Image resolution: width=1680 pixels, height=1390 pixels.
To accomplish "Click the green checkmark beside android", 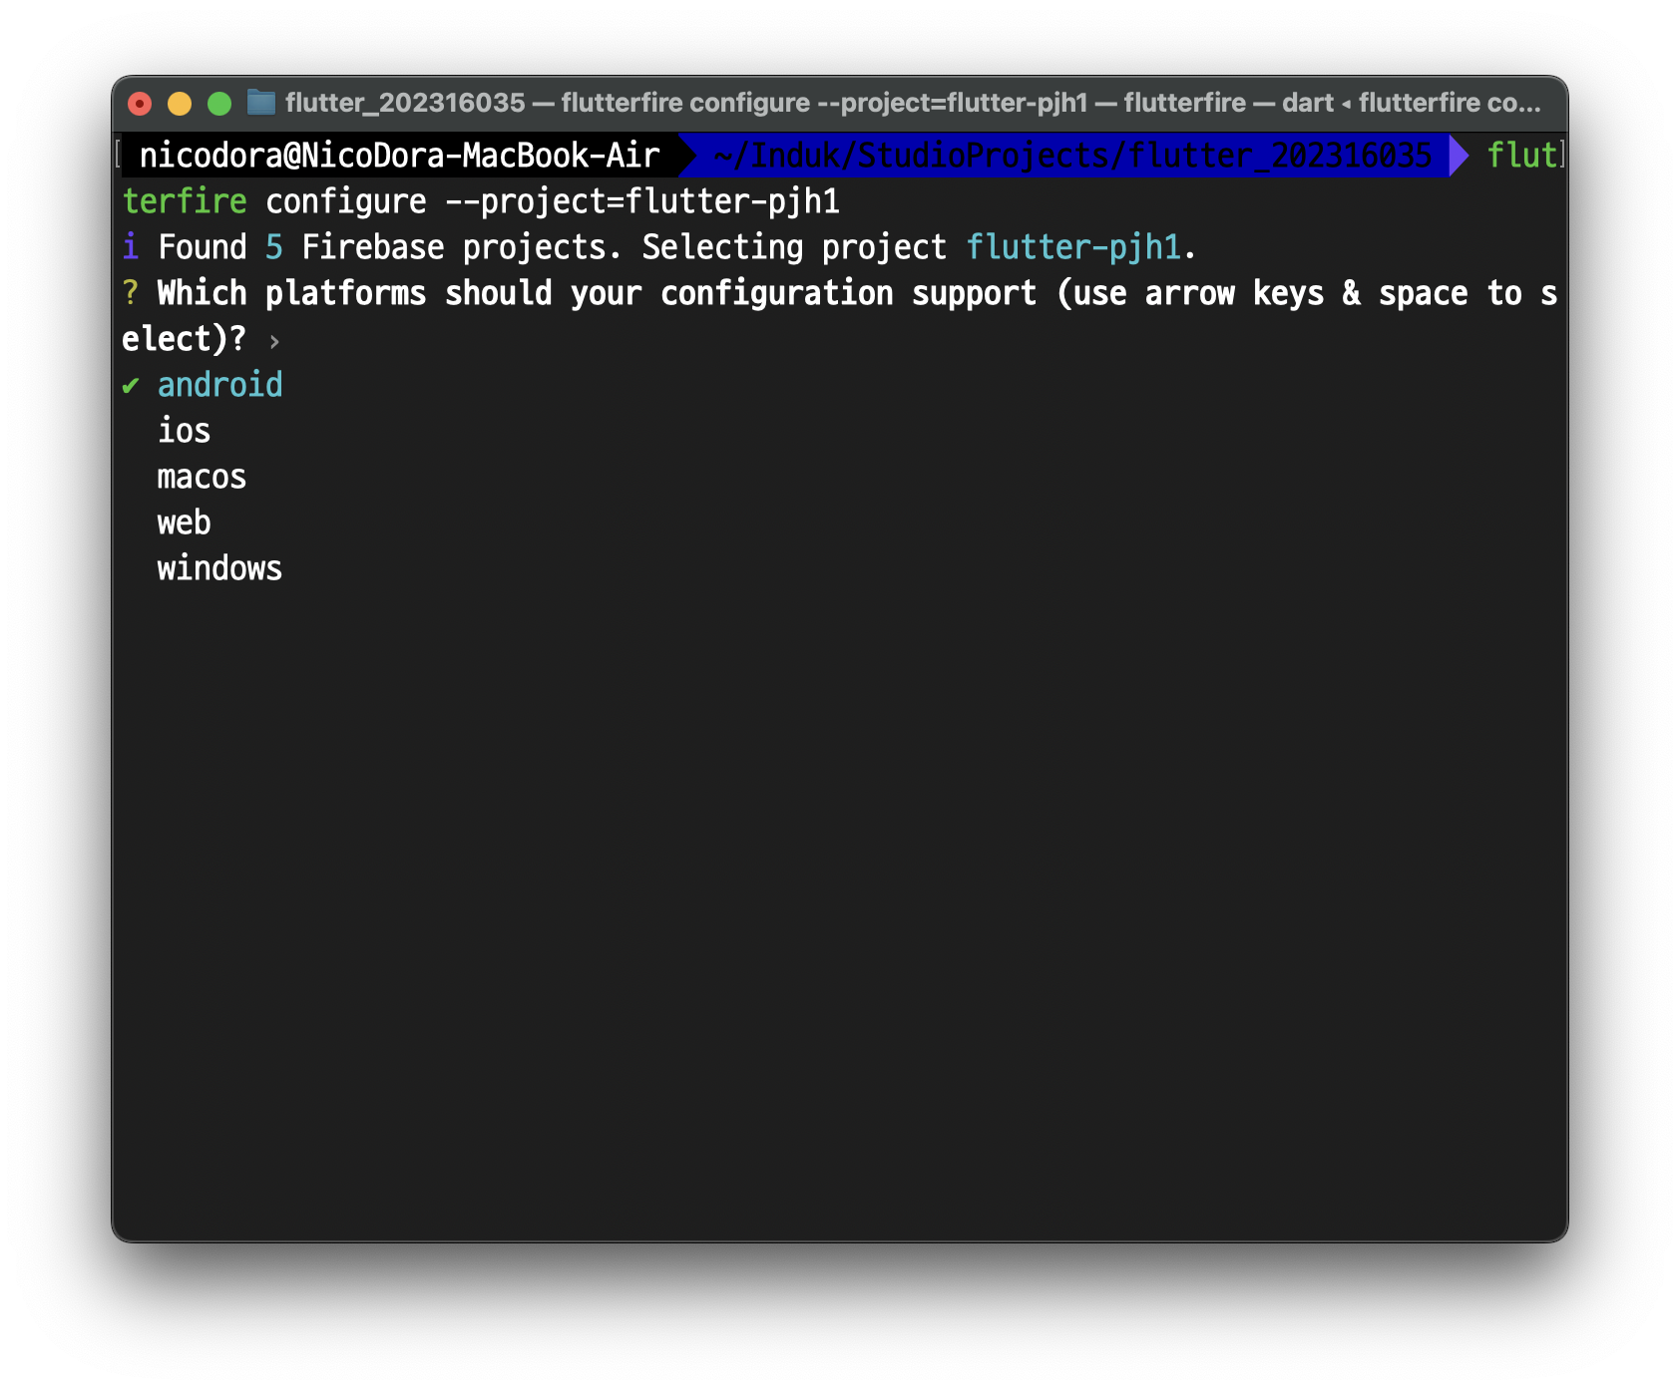I will tap(131, 386).
